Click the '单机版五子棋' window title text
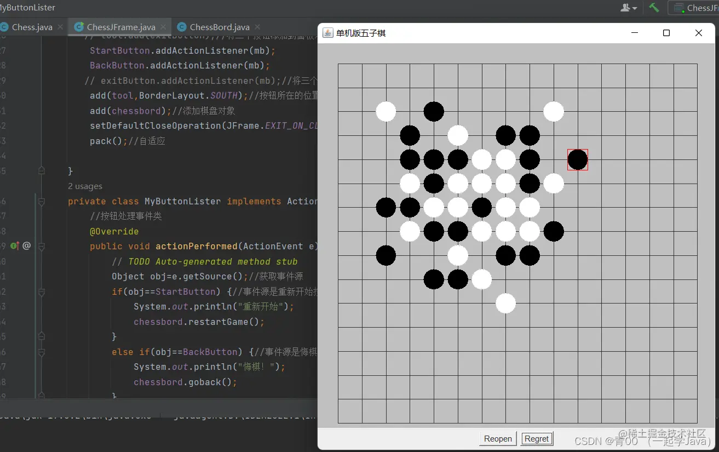 point(361,33)
